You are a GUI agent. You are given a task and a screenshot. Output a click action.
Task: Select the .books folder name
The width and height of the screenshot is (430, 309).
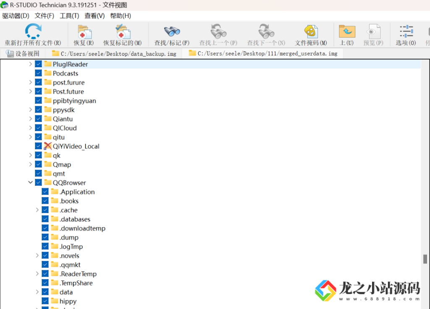[69, 201]
